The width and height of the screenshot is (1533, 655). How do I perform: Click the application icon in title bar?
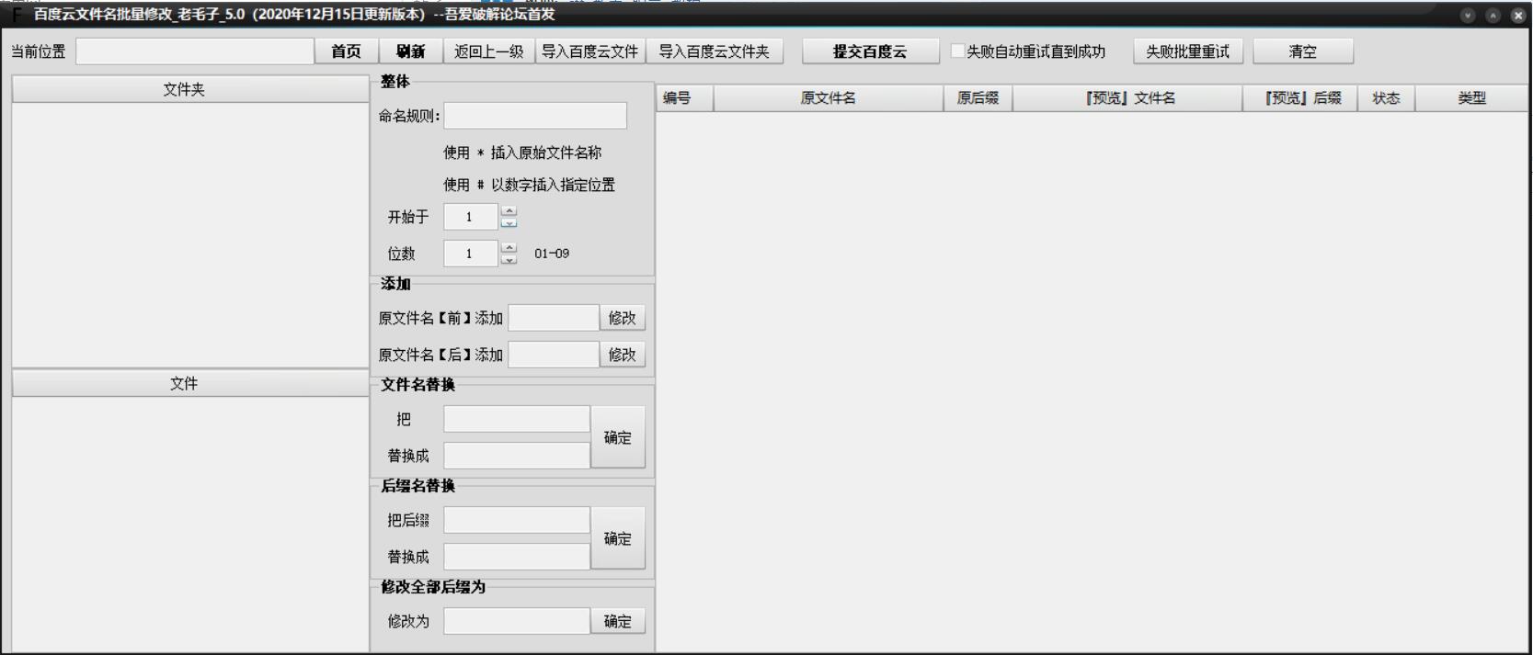(16, 15)
